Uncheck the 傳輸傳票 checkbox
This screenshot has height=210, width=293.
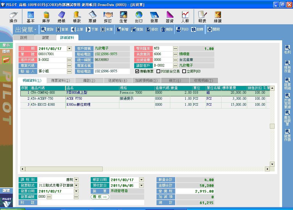click(137, 71)
